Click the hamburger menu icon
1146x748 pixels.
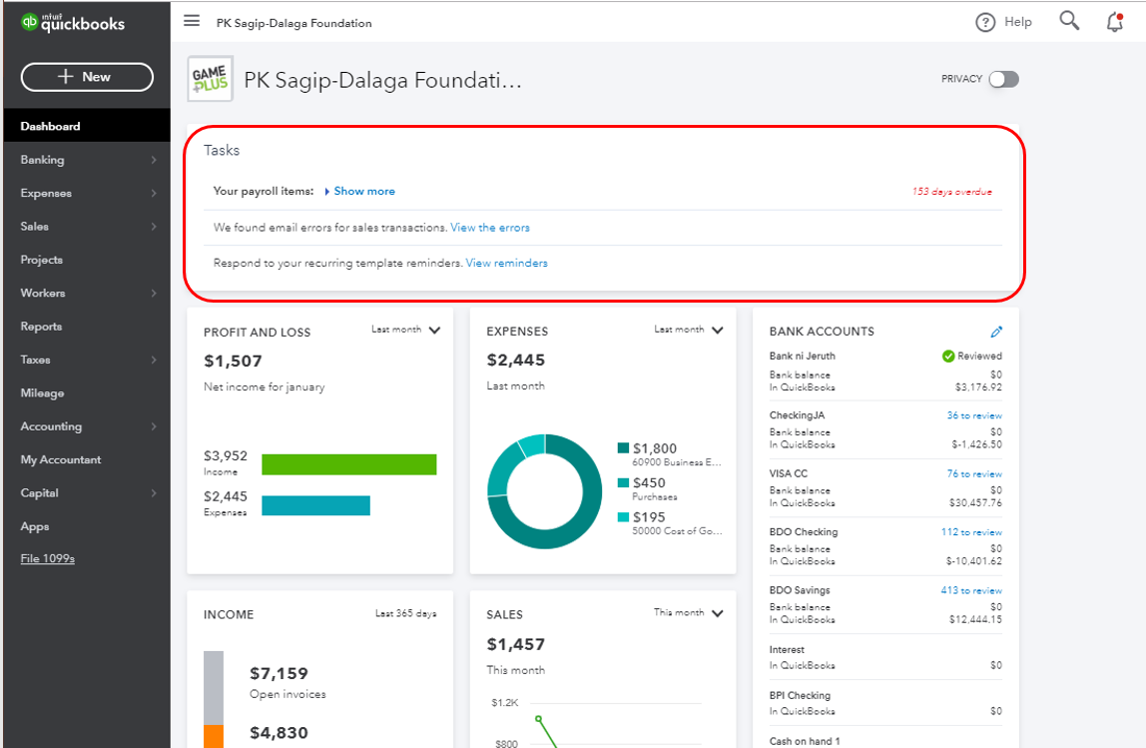(192, 22)
